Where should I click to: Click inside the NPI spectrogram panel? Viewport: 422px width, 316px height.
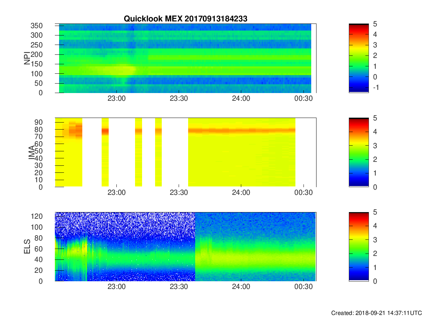pos(185,58)
